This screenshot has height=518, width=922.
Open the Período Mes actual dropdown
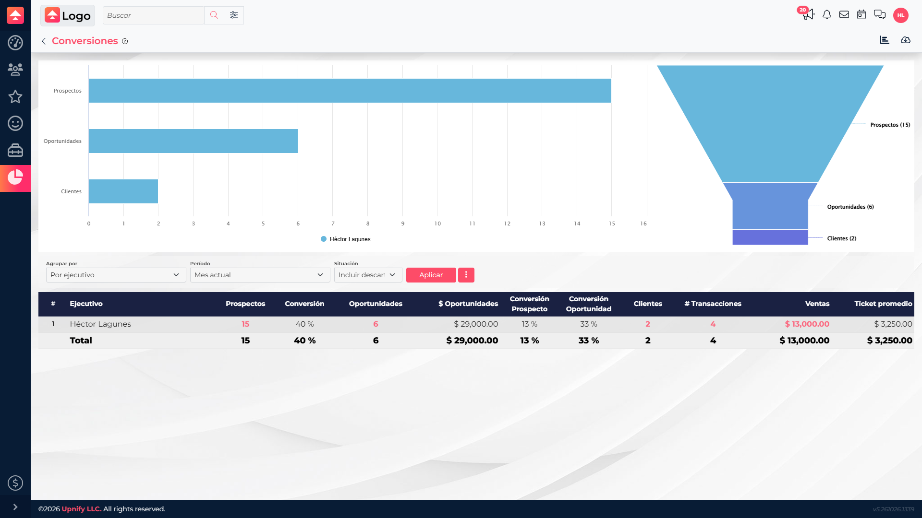click(260, 275)
